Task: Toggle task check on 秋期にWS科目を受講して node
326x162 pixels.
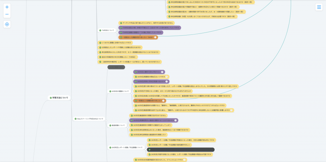Action: click(136, 96)
